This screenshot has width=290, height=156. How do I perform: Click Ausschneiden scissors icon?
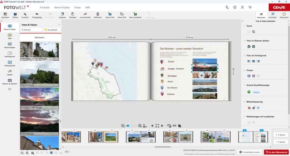click(85, 15)
